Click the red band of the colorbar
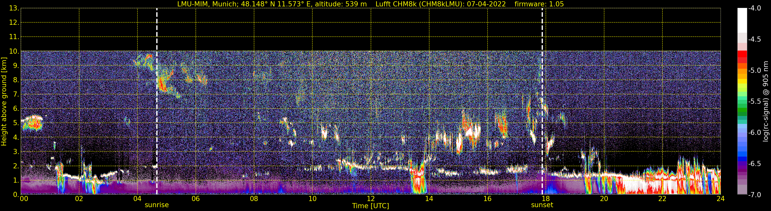Image resolution: width=771 pixels, height=211 pixels. point(742,57)
